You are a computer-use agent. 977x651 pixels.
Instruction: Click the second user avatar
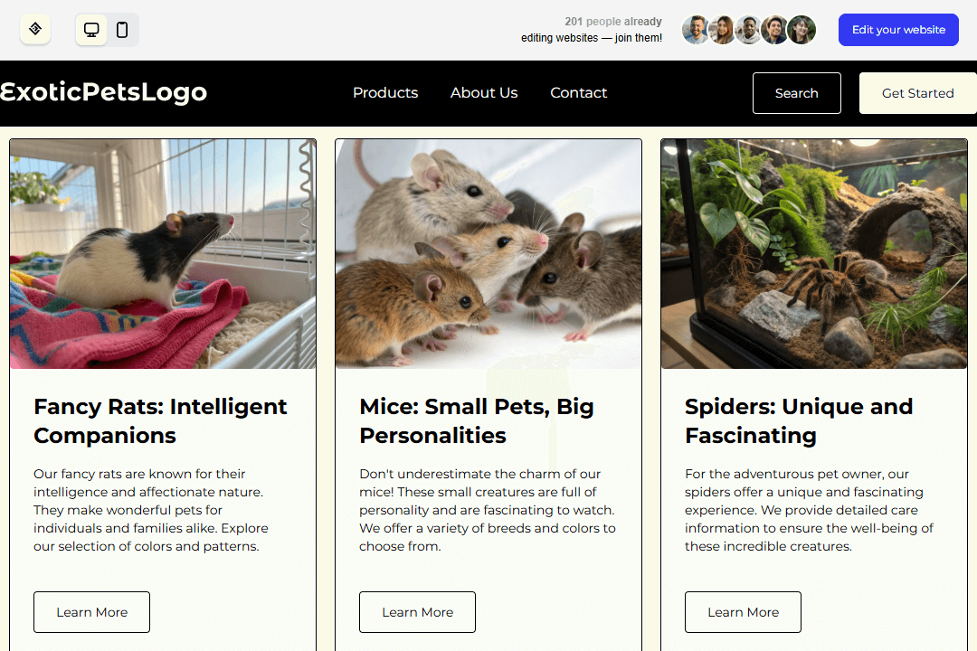(x=722, y=30)
